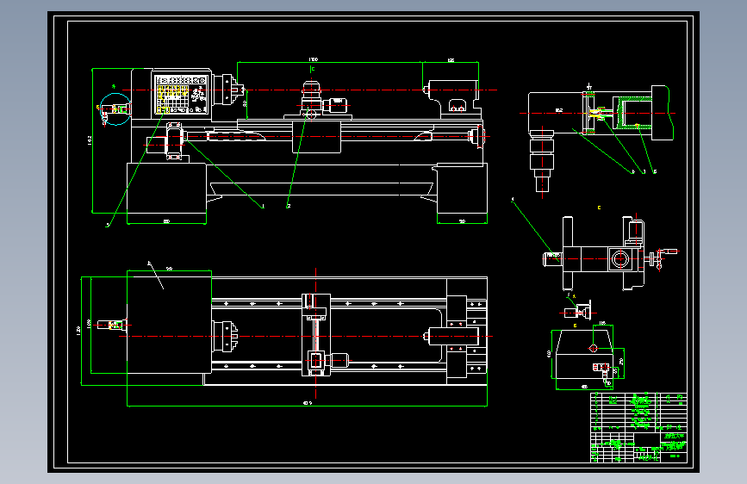Select callout number 4 leader endpoint

coord(513,199)
